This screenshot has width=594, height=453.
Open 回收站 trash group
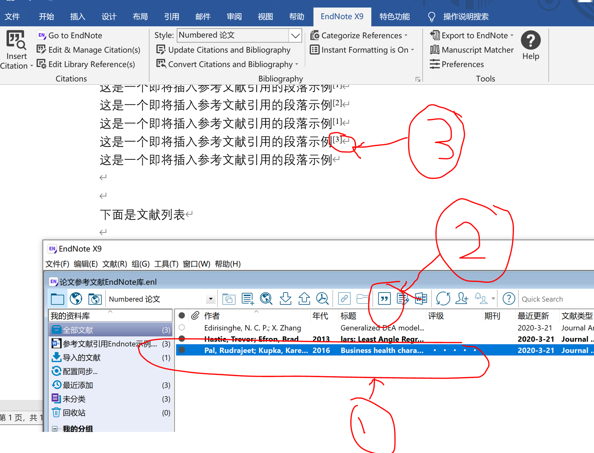coord(111,413)
